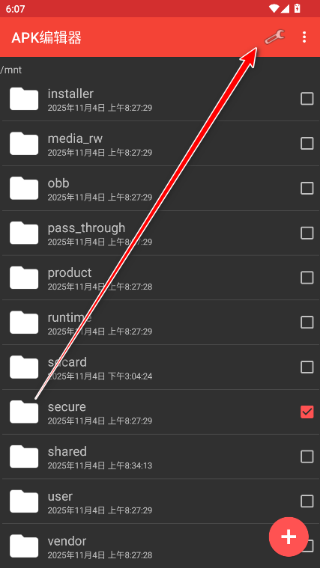Image resolution: width=320 pixels, height=568 pixels.
Task: Tap the /mnt path label
Action: click(x=11, y=70)
